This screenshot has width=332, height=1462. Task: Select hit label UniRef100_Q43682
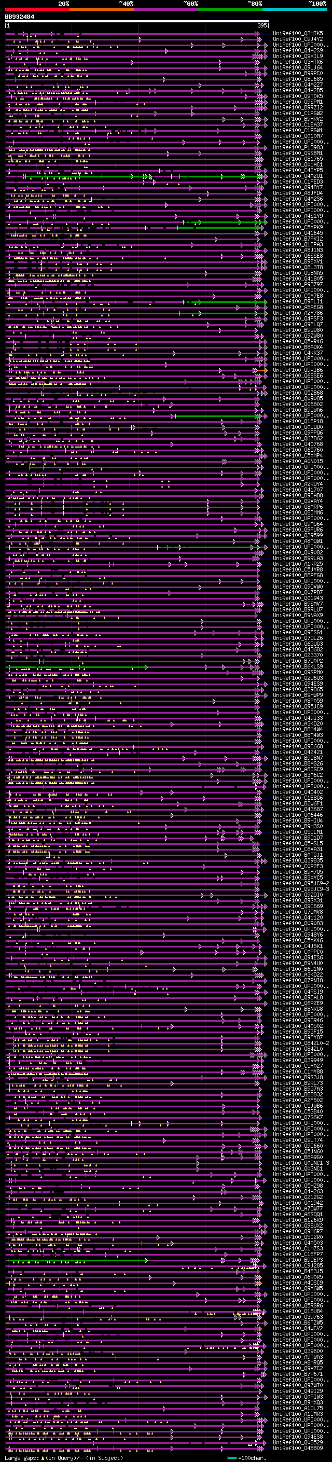click(298, 649)
